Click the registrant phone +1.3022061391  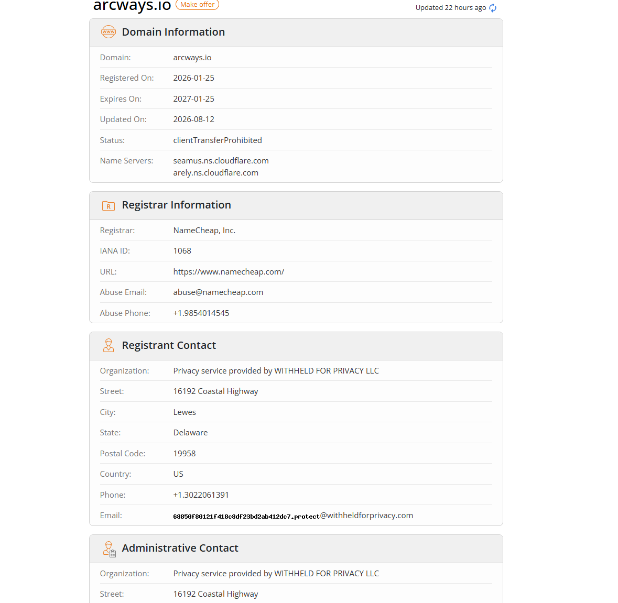pyautogui.click(x=201, y=495)
